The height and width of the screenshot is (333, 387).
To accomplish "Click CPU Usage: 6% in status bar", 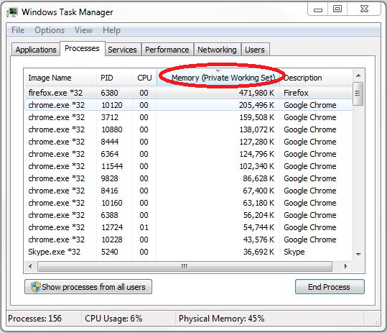I will pyautogui.click(x=113, y=319).
